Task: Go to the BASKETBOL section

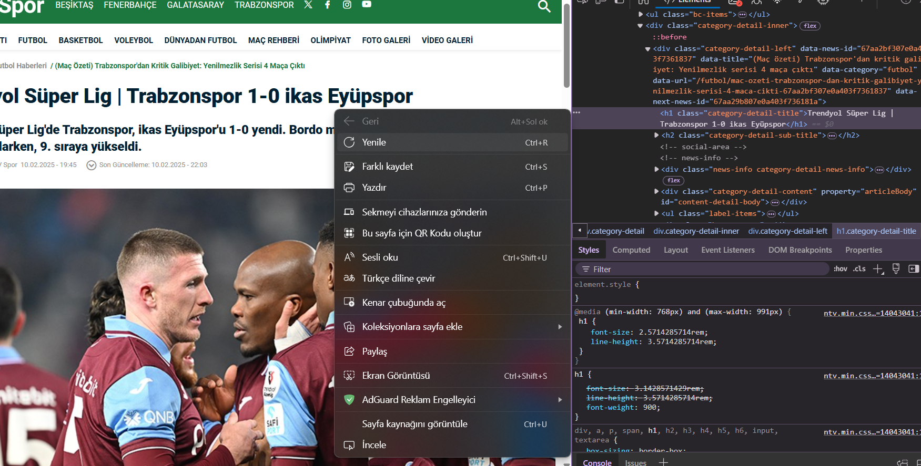Action: pyautogui.click(x=80, y=40)
